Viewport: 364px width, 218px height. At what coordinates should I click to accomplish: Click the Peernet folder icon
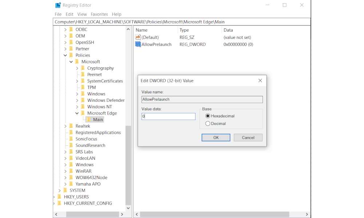83,74
